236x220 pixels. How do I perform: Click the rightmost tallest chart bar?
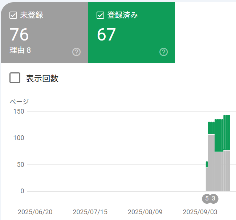tap(229, 152)
